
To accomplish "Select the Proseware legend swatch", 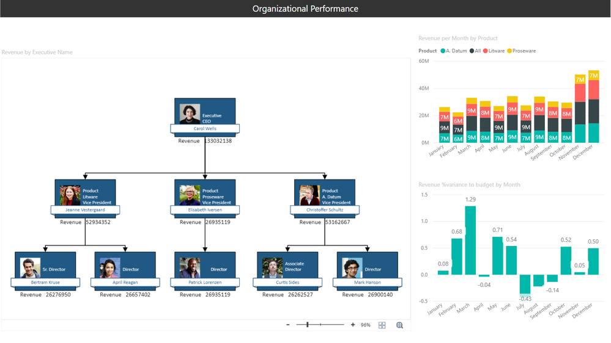I will click(x=509, y=51).
